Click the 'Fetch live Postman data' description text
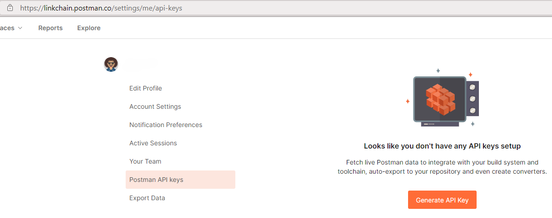Screen dimensions: 552x218 [442, 167]
